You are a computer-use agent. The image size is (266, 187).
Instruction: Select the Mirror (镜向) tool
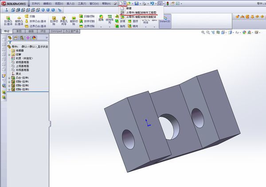[x=133, y=26]
